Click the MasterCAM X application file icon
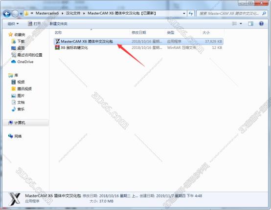 coord(57,41)
